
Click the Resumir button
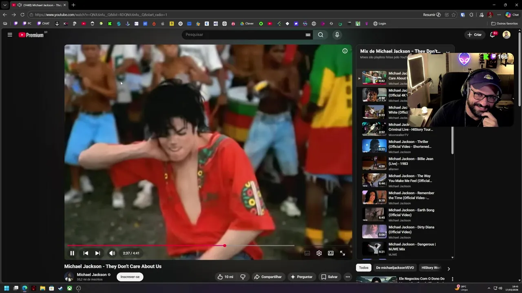point(432,15)
